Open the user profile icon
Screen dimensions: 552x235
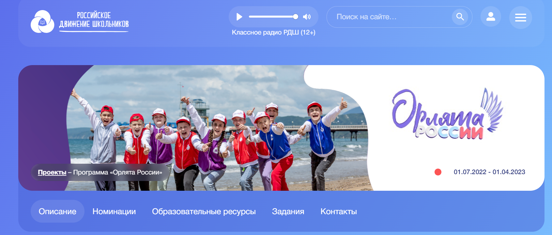[x=491, y=17]
